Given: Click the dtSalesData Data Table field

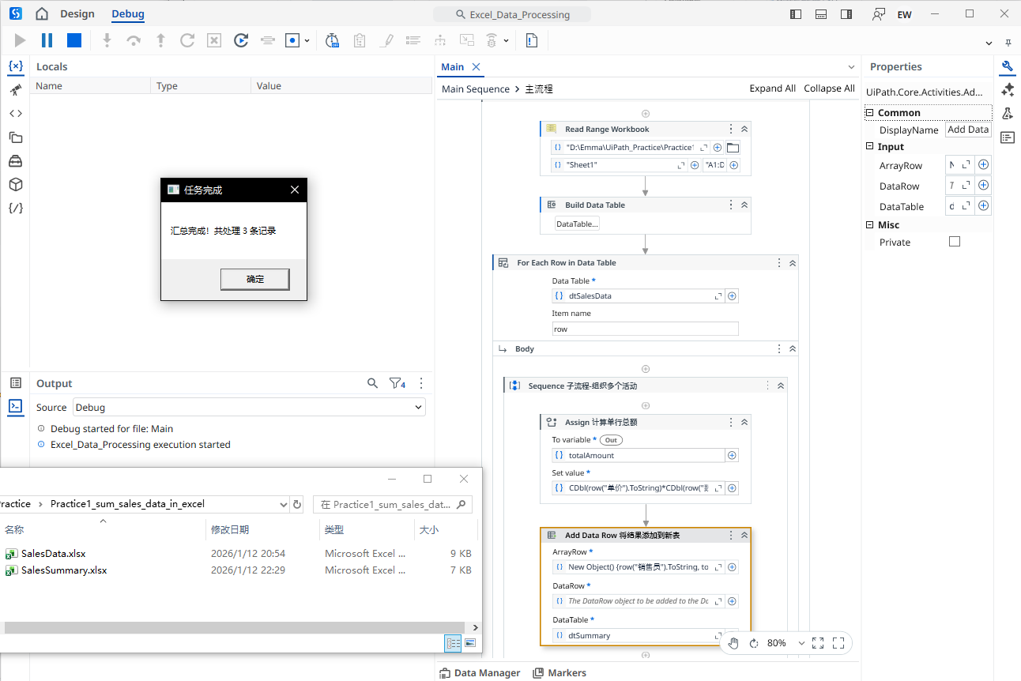Looking at the screenshot, I should pyautogui.click(x=638, y=296).
